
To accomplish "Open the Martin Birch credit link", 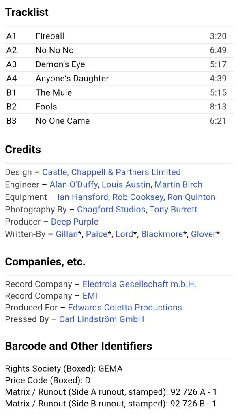I will tap(178, 184).
